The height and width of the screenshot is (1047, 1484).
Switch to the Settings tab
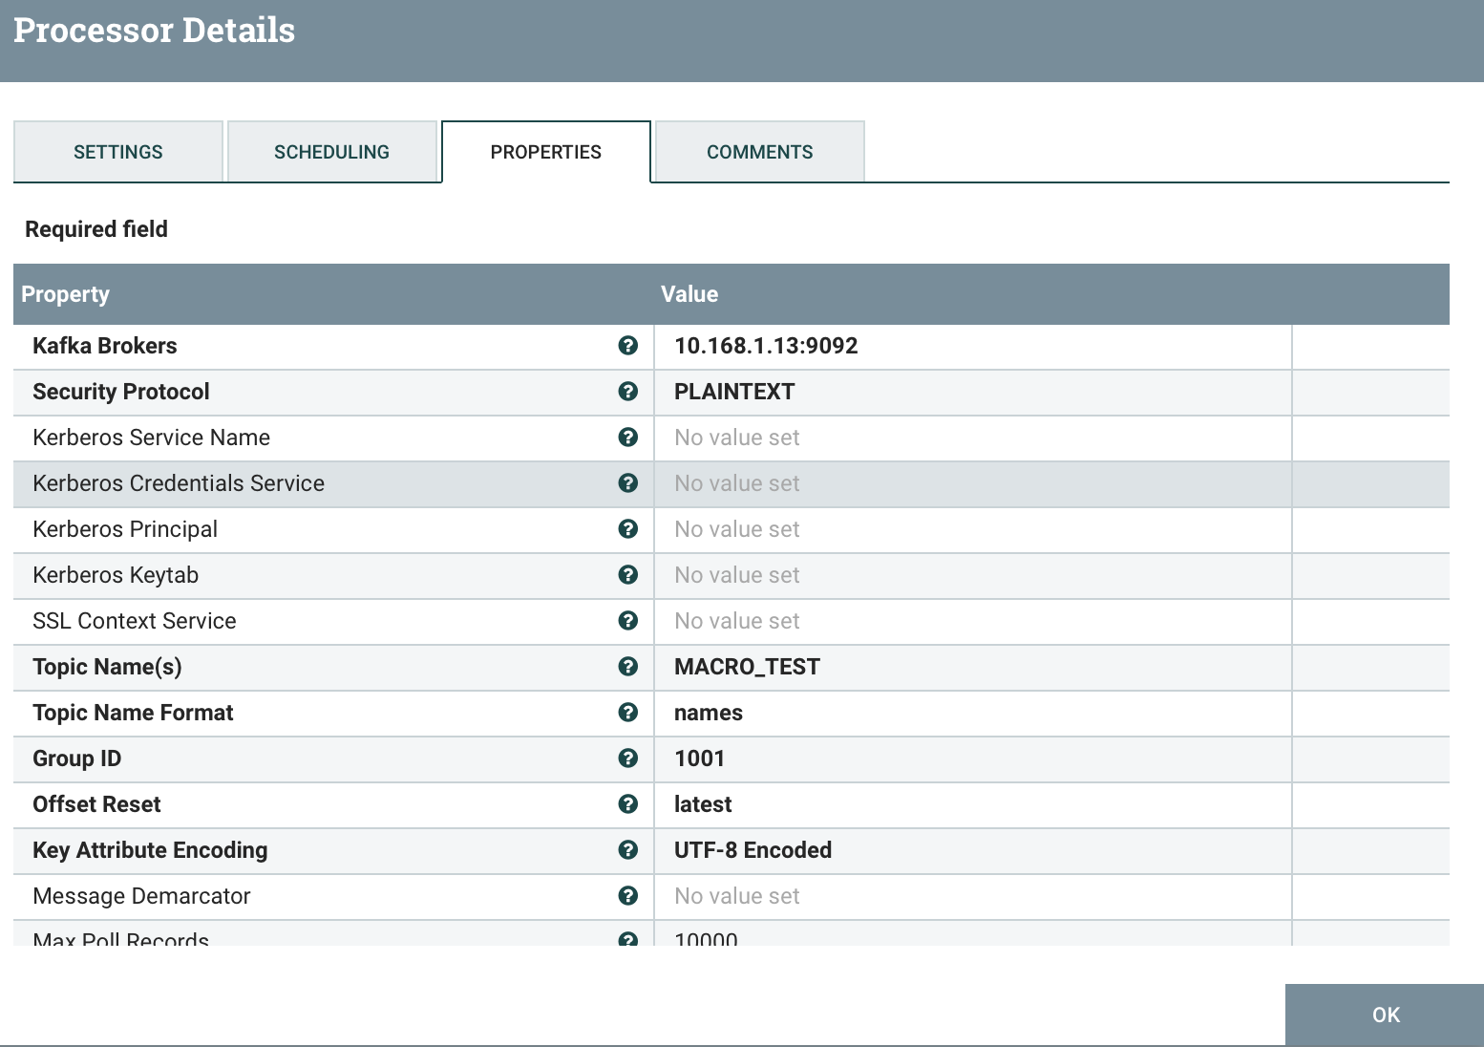(x=118, y=152)
